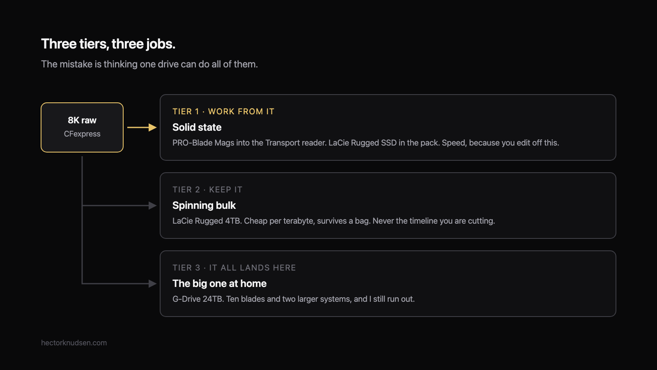Click the subtitle about one drive mistake
Screen dimensions: 657x370
pos(149,64)
